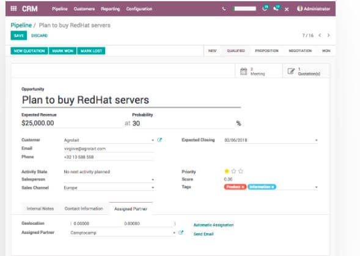
Task: Click the Phone input field
Action: tap(108, 157)
